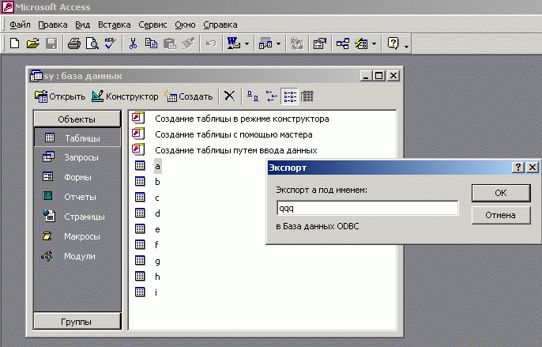The image size is (542, 347).
Task: Switch to Small Icons view
Action: tap(271, 96)
